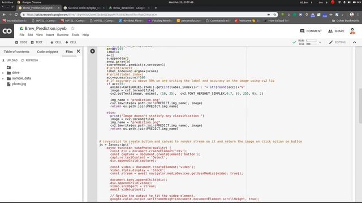Open the Runtime menu
Image resolution: width=362 pixels, height=203 pixels.
tap(63, 35)
